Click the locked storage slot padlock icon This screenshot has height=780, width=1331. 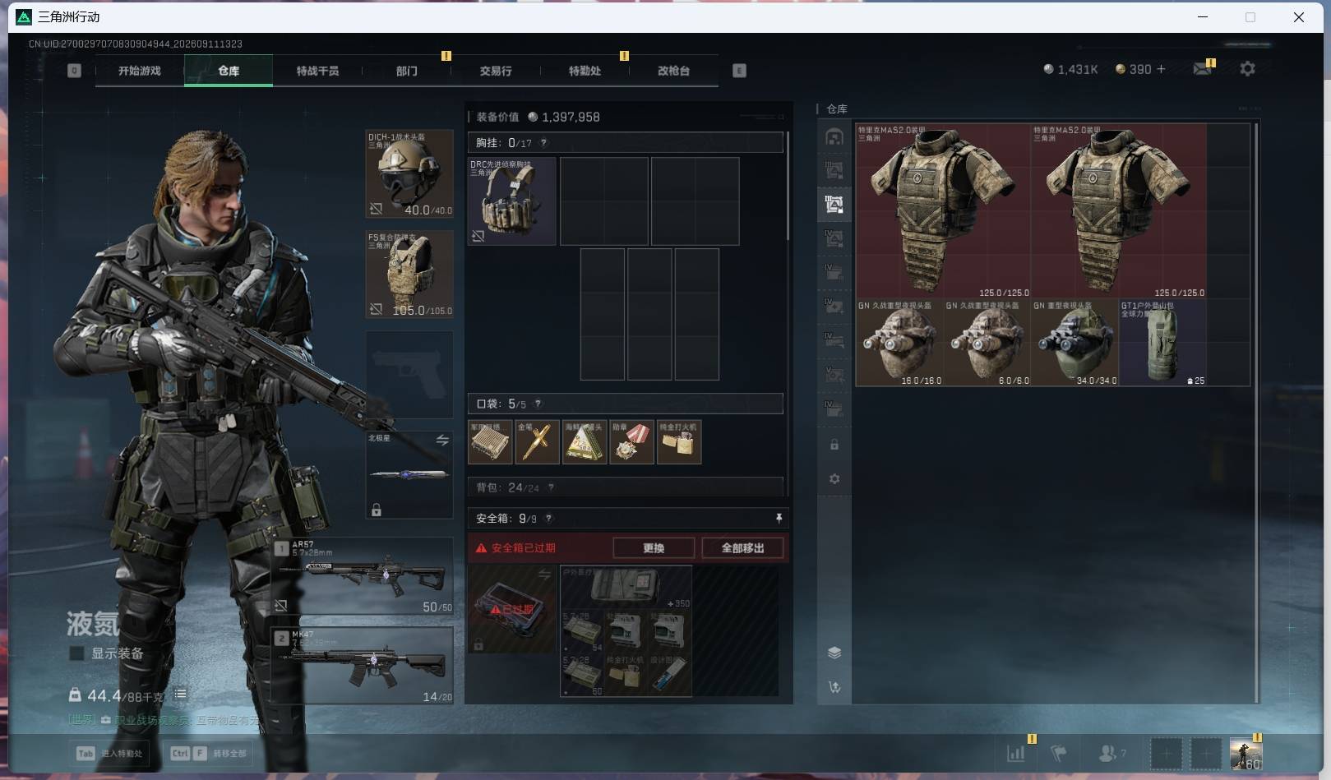834,445
